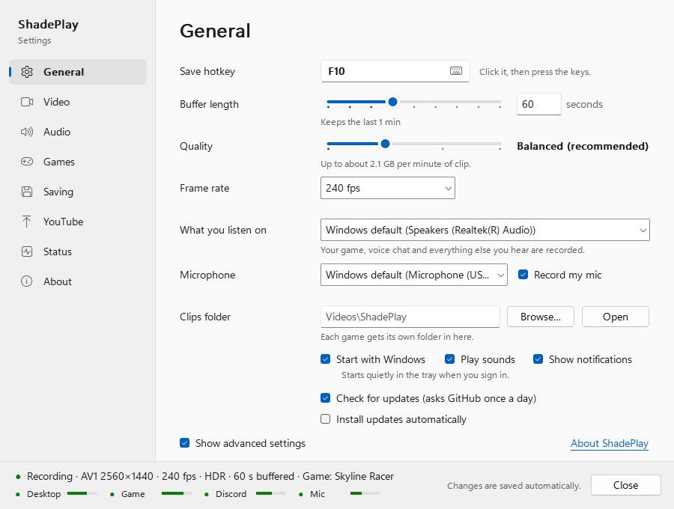The width and height of the screenshot is (674, 509).
Task: Click the green dot beside Desktop
Action: click(x=18, y=494)
